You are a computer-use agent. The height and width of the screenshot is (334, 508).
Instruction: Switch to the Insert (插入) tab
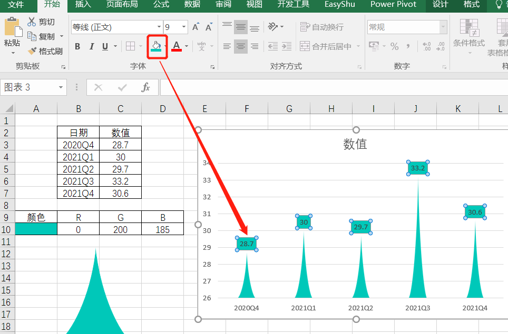[83, 4]
